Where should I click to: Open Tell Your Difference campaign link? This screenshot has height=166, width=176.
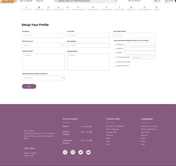(148, 129)
